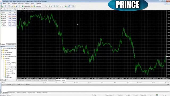
Task: Select the Cursor arrow tool
Action: [x=2, y=9]
